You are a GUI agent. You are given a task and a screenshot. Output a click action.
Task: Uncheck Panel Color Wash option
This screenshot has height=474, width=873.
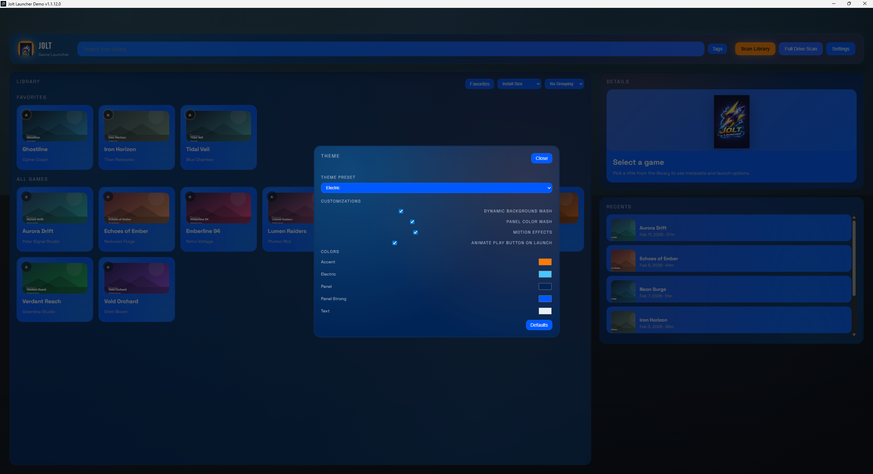coord(412,222)
